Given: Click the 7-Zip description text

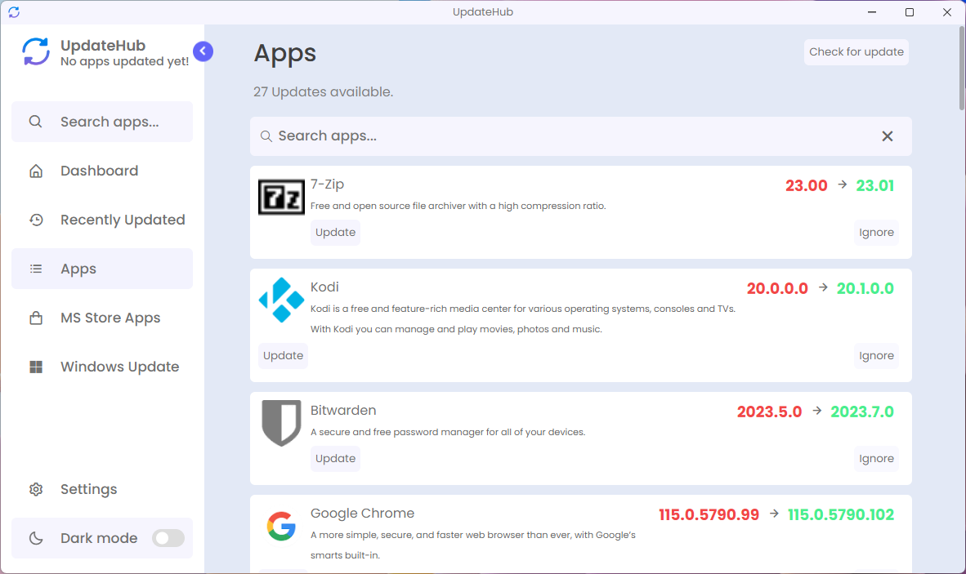Looking at the screenshot, I should point(458,206).
